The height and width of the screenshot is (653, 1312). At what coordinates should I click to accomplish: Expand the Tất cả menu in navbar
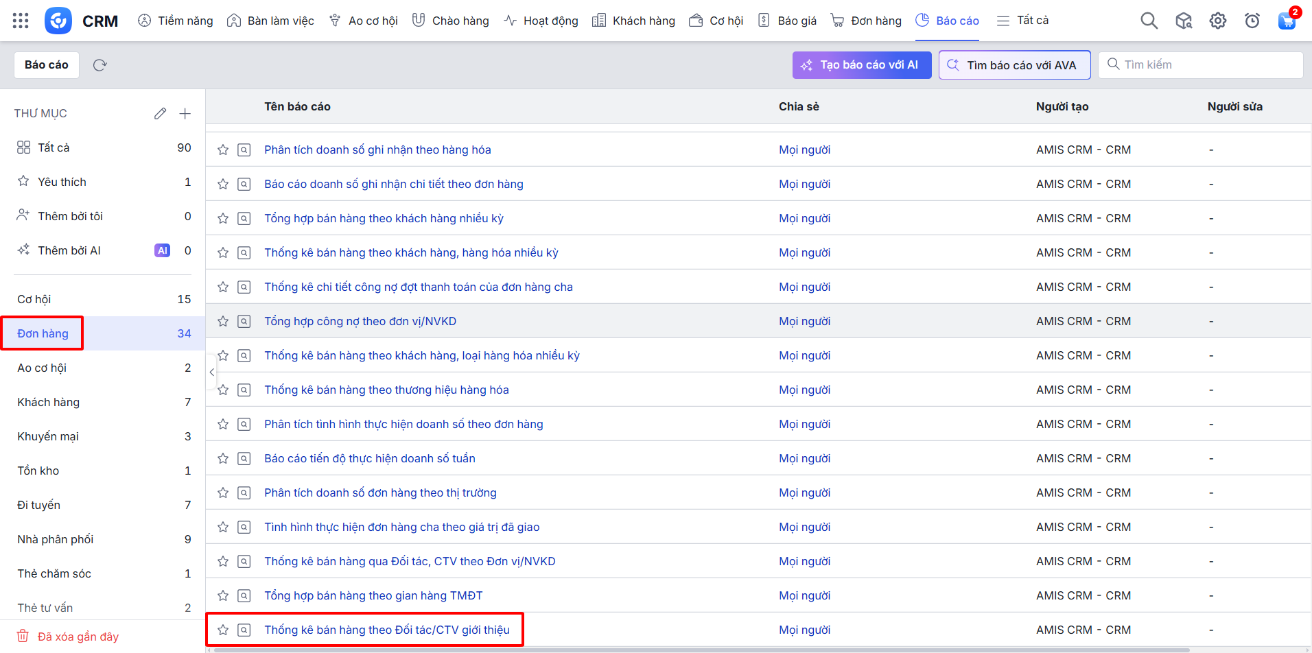pyautogui.click(x=1022, y=21)
